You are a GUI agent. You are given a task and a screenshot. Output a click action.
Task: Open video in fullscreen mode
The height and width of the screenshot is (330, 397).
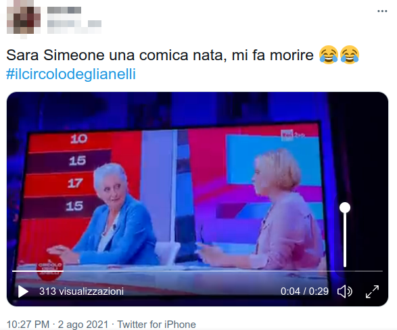click(x=372, y=291)
